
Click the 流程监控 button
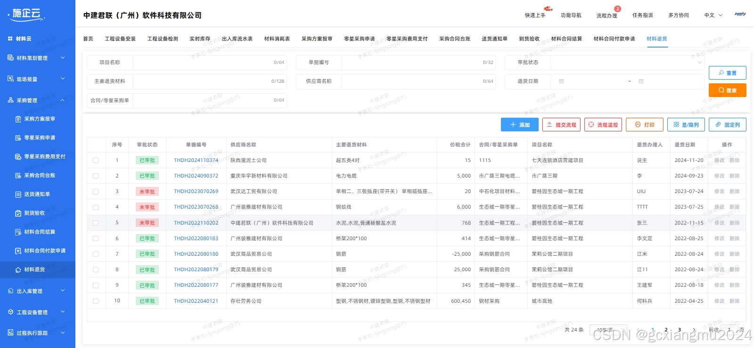(603, 124)
